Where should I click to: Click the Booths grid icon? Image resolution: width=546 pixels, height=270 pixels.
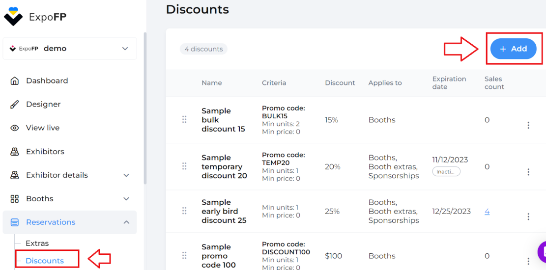(15, 199)
